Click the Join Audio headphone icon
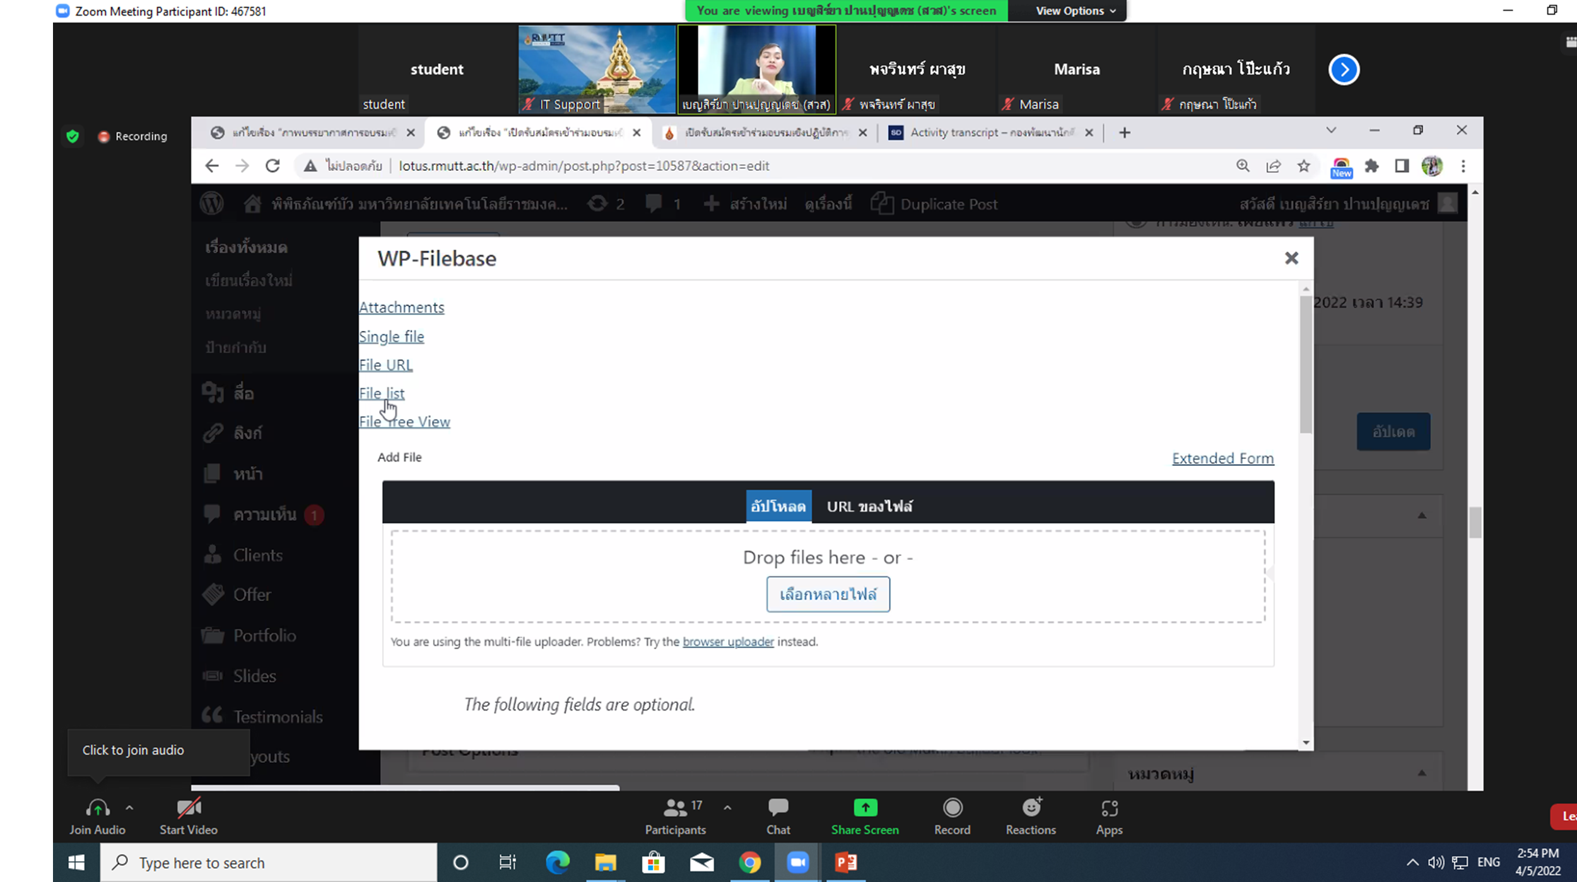This screenshot has width=1577, height=882. 97,808
